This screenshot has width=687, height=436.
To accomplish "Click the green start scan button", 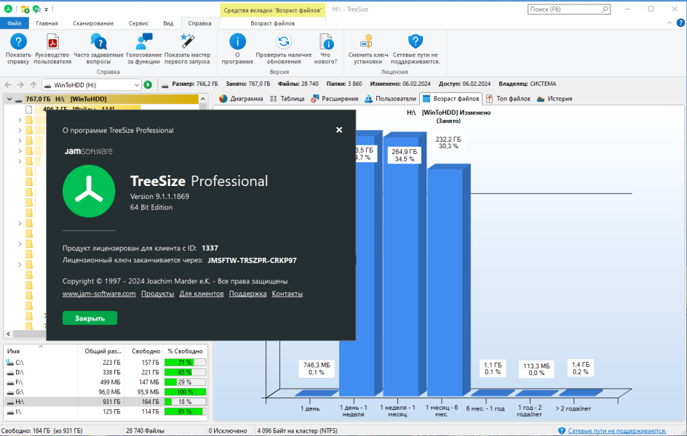I will click(148, 85).
